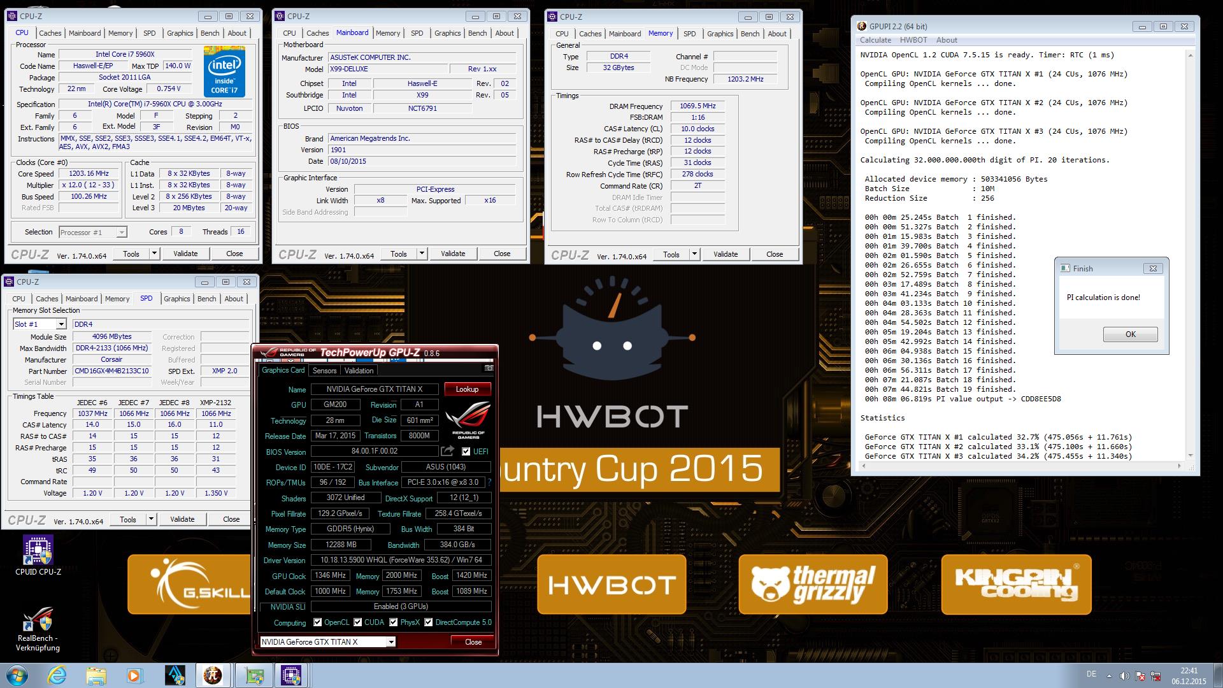
Task: Click Validate in the CPU-Z Mainboard window
Action: [453, 254]
